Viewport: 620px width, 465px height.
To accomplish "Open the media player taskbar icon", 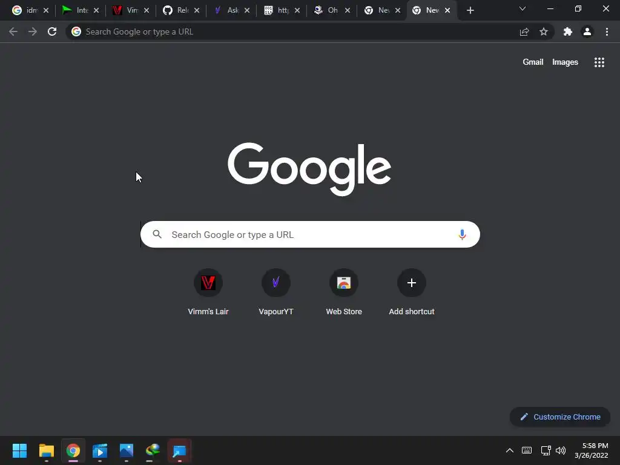I will coord(100,450).
